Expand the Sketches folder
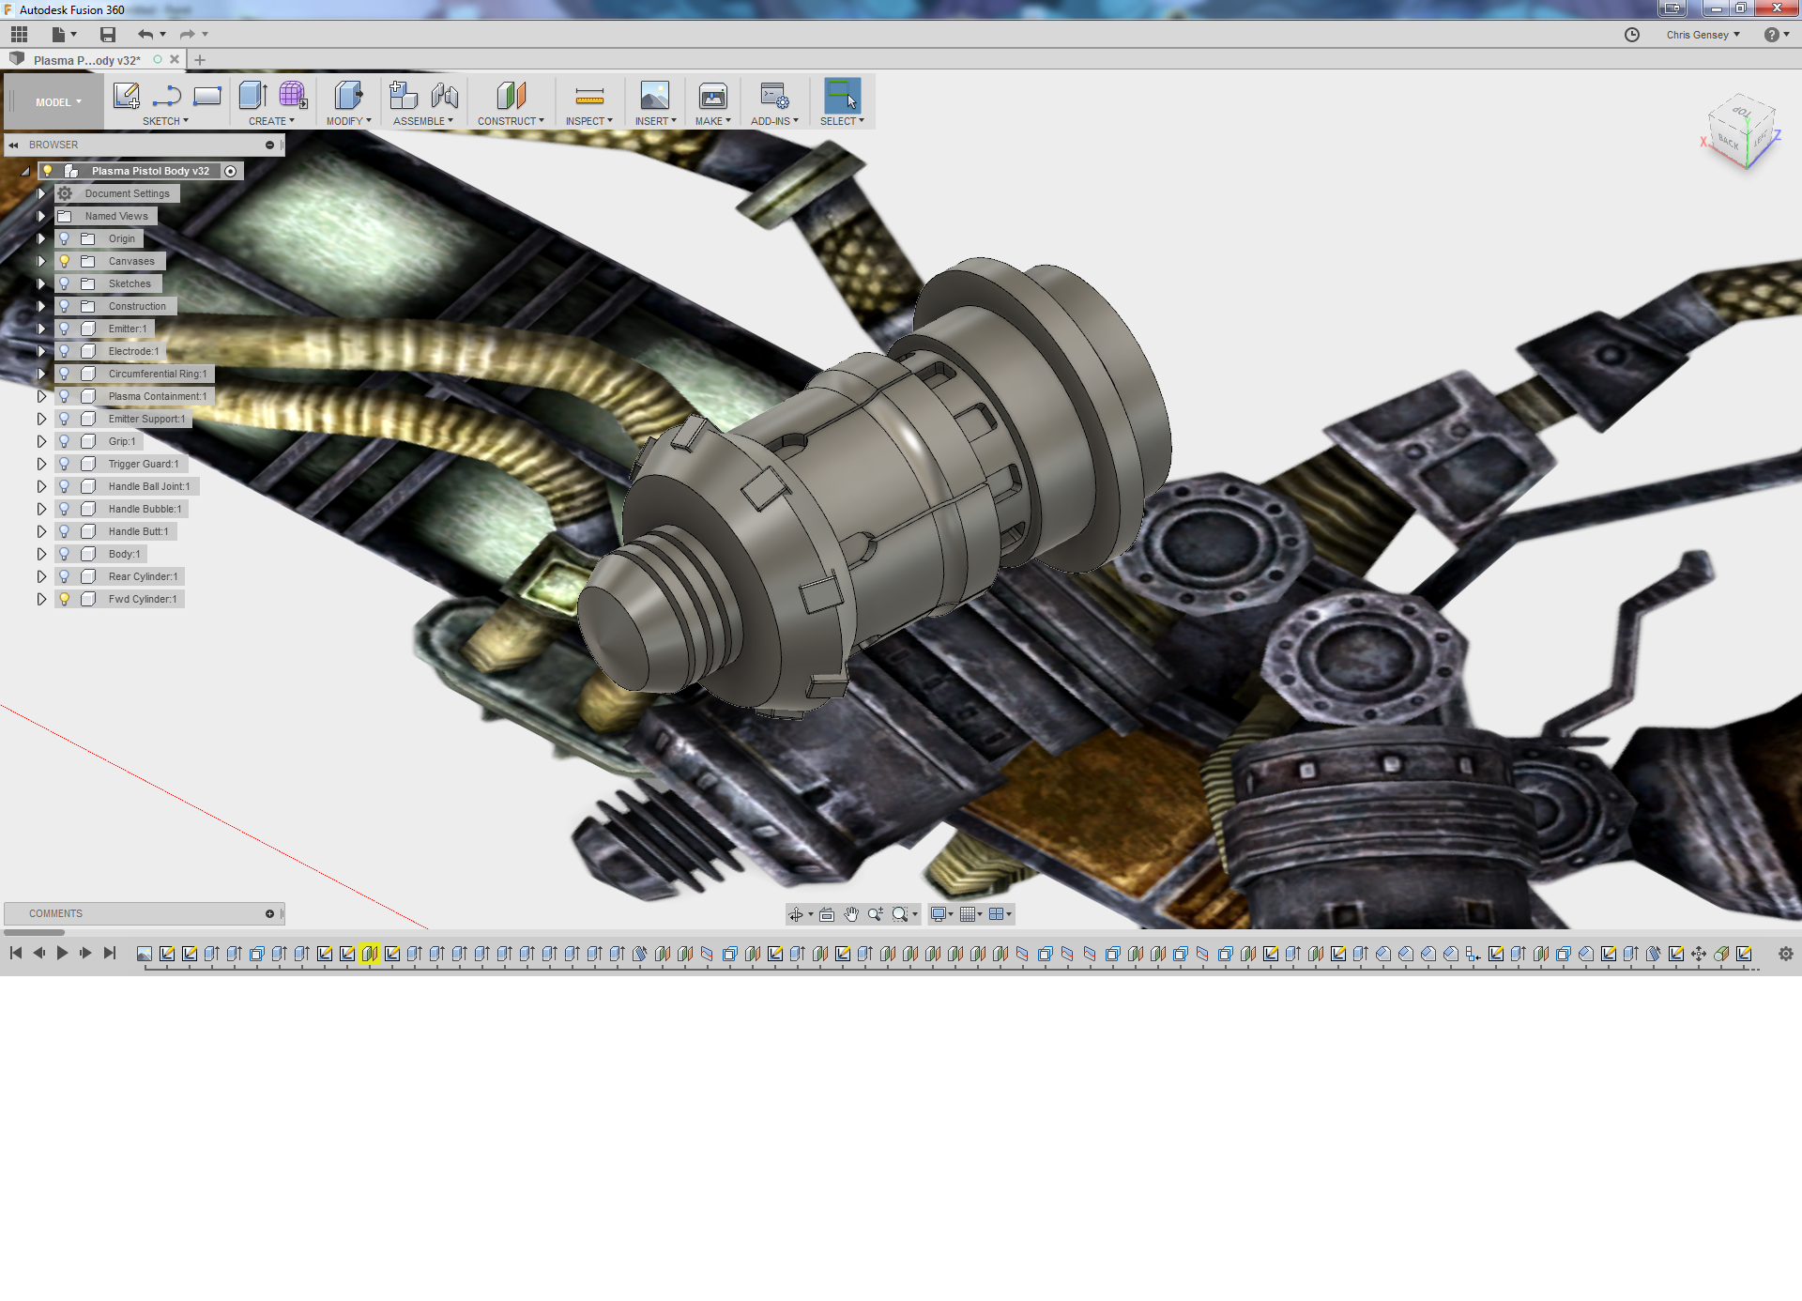Image resolution: width=1802 pixels, height=1301 pixels. [41, 283]
